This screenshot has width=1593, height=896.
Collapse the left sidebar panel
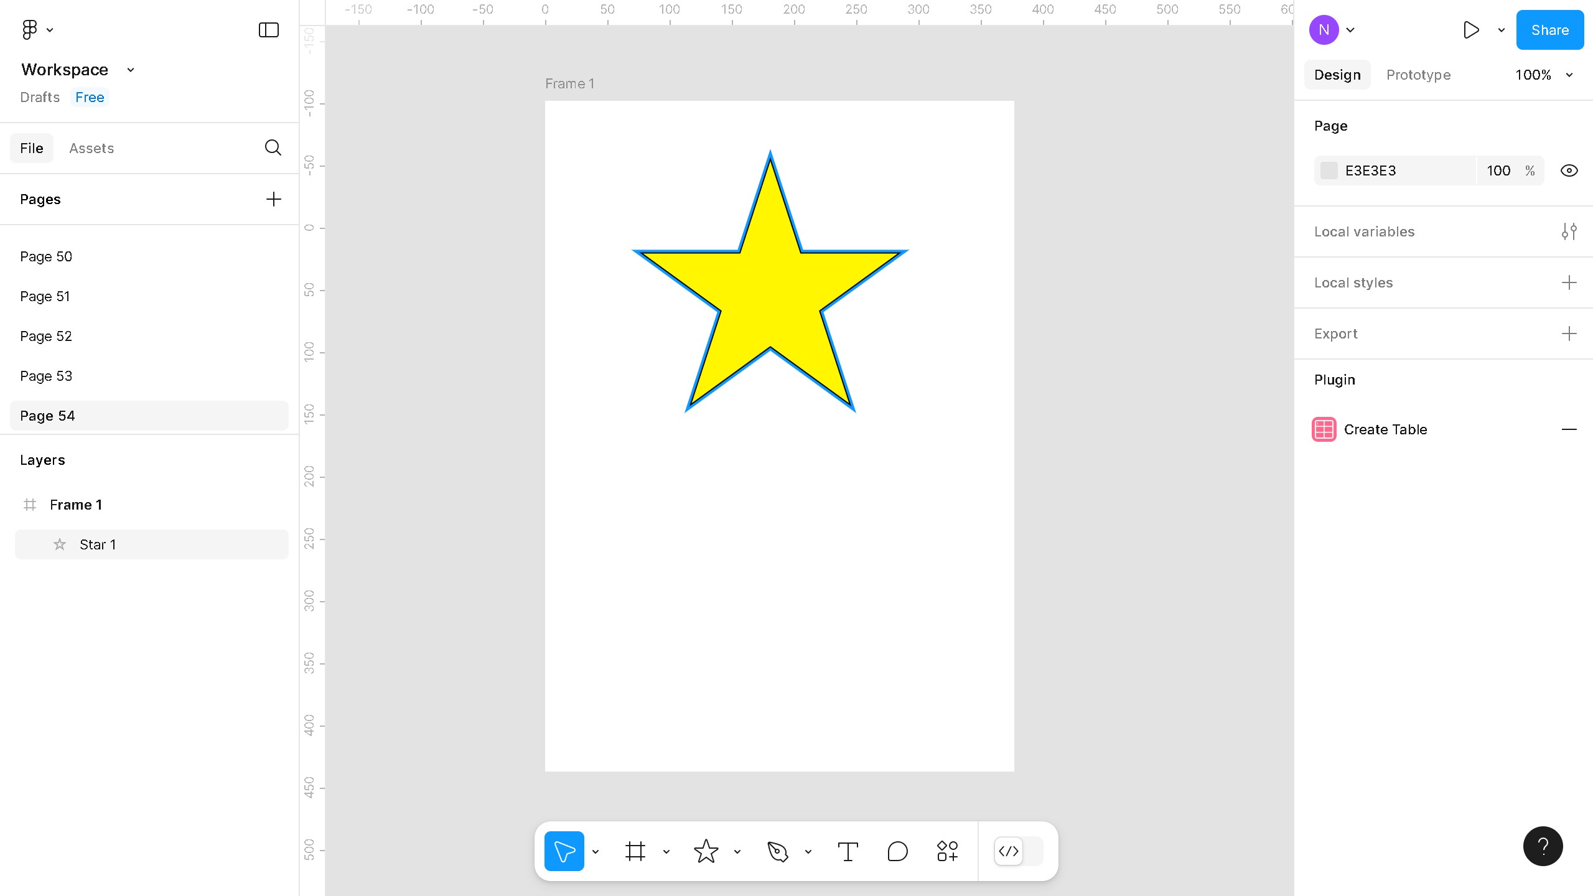pos(268,29)
